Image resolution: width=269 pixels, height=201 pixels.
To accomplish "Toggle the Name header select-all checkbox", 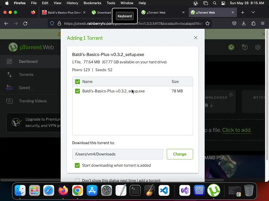I will [x=77, y=82].
